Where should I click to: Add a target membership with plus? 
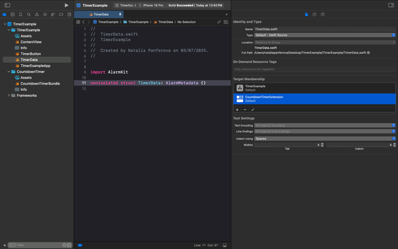tap(237, 110)
